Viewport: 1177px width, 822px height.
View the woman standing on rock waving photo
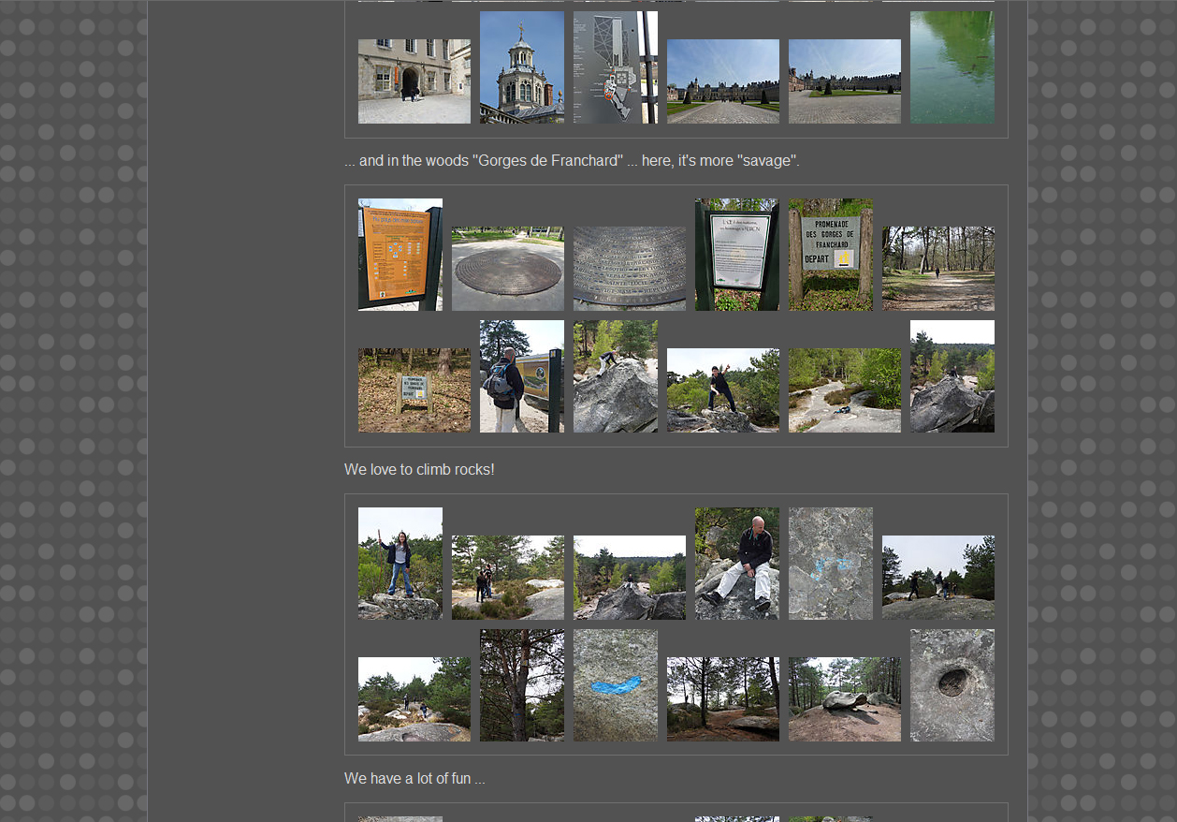(x=400, y=564)
